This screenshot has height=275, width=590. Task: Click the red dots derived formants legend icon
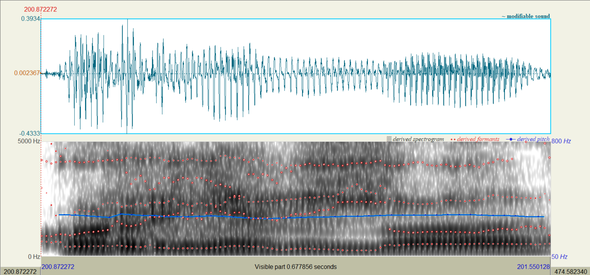click(x=453, y=139)
